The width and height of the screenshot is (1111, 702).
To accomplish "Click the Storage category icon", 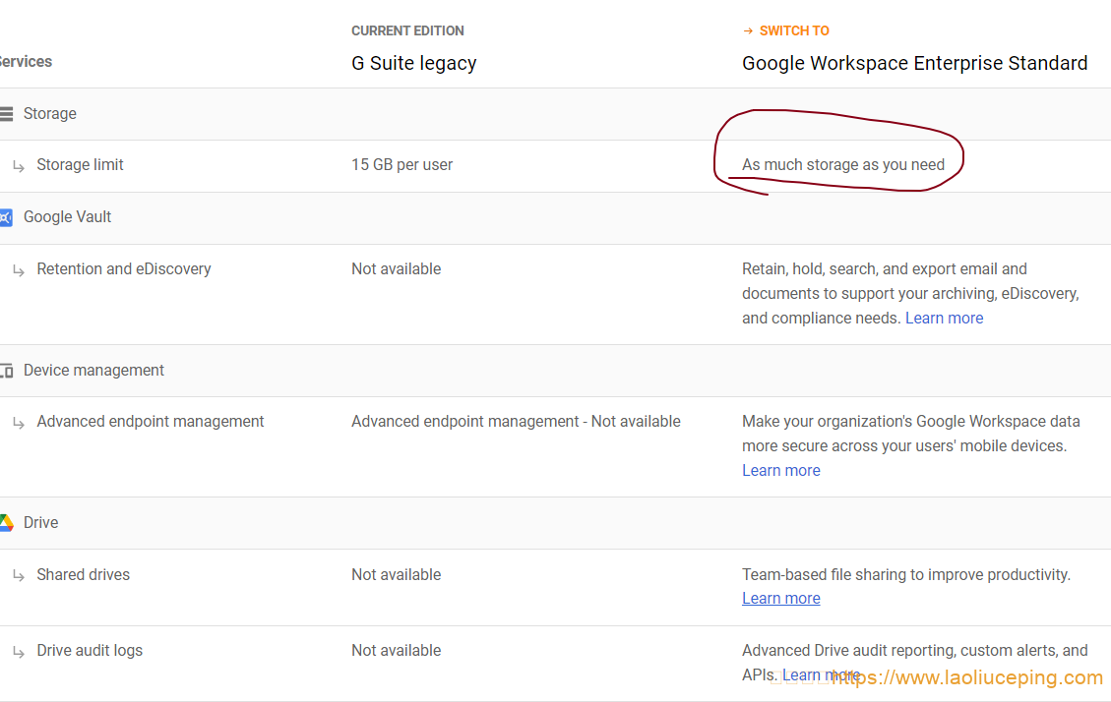I will click(6, 114).
